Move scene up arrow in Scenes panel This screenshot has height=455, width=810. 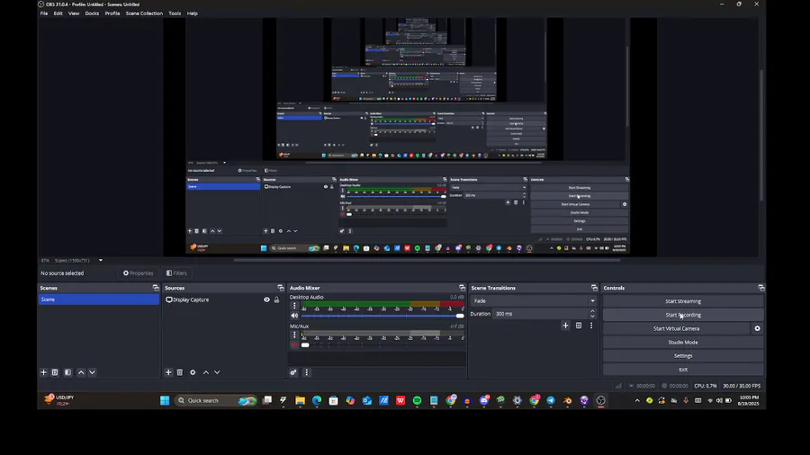coord(81,372)
